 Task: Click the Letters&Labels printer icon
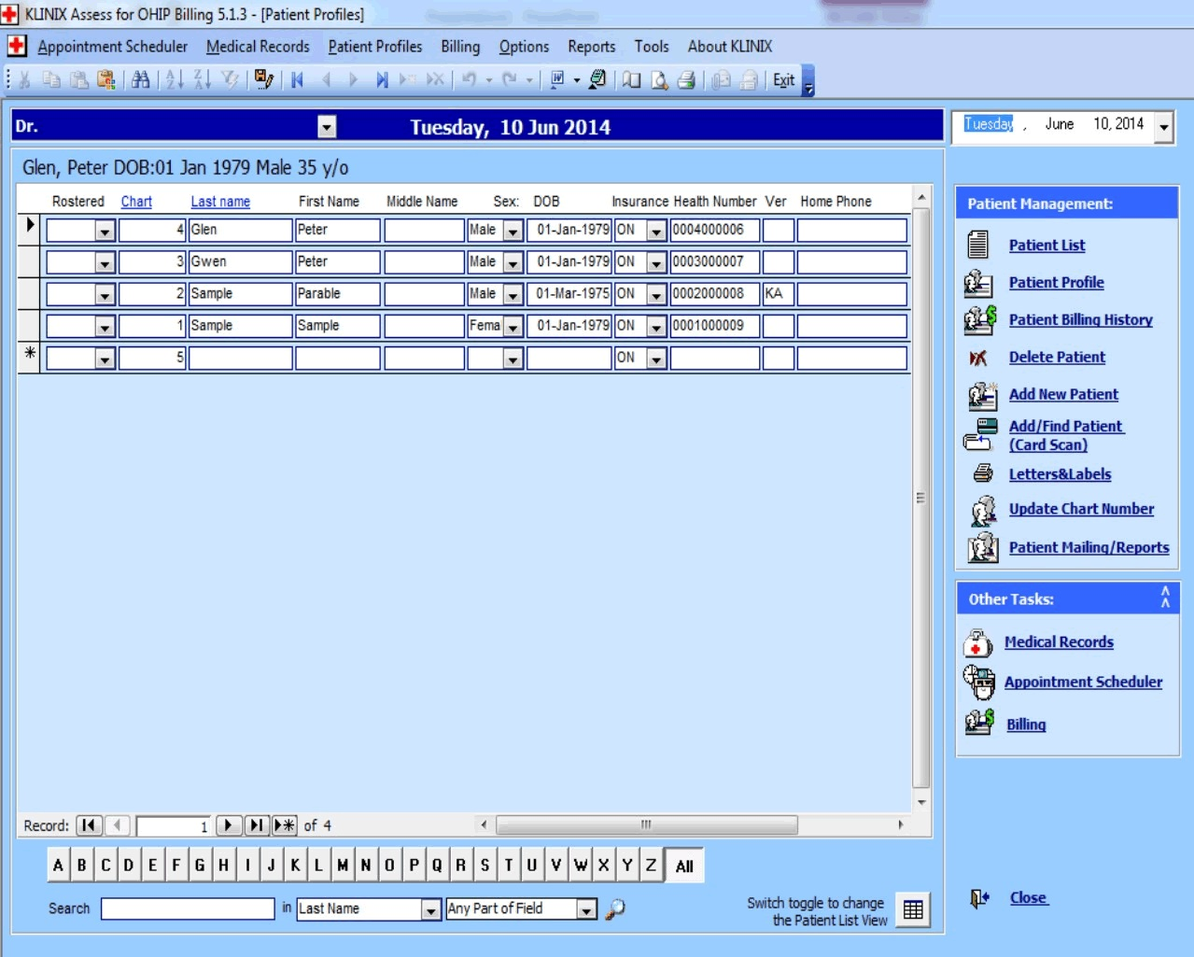click(982, 473)
